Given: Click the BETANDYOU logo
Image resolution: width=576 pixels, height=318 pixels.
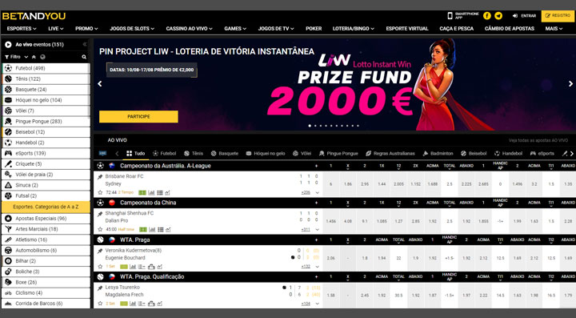Looking at the screenshot, I should point(34,16).
